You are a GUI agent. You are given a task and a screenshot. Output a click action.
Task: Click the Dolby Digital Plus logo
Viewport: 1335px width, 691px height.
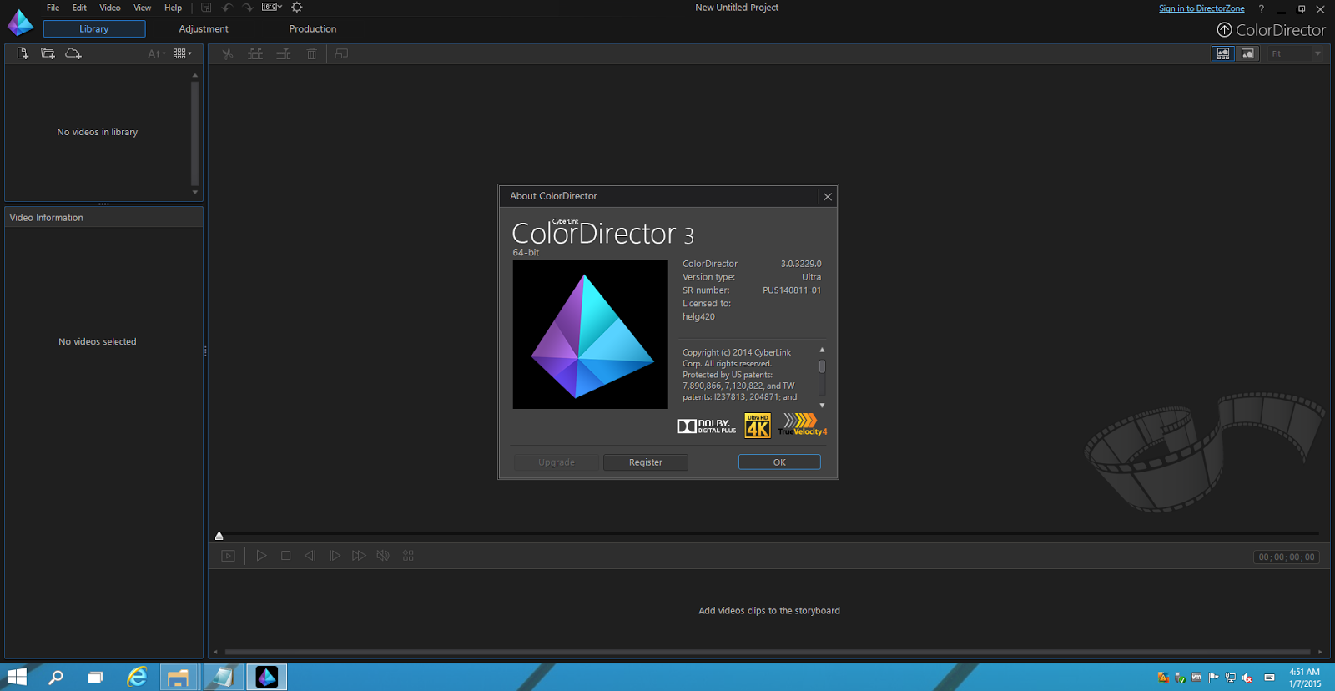(x=707, y=426)
